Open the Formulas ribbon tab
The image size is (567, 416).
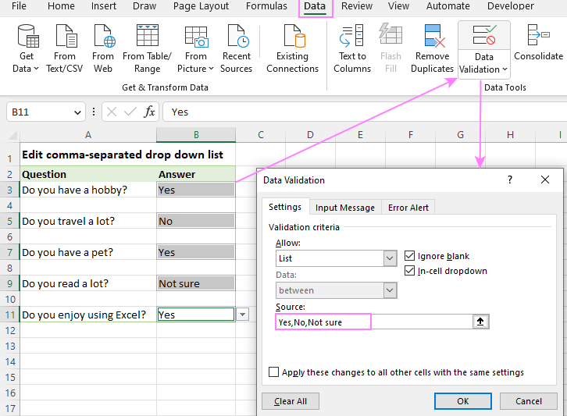tap(266, 6)
